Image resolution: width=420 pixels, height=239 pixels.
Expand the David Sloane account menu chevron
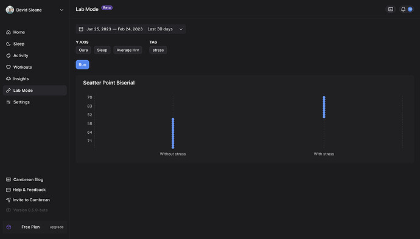61,10
